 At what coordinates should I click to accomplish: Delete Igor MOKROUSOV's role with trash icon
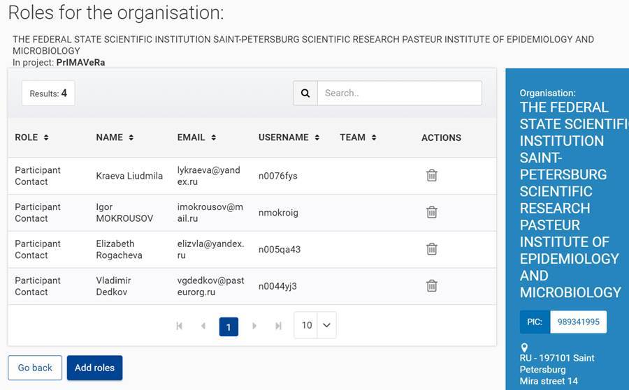coord(432,212)
